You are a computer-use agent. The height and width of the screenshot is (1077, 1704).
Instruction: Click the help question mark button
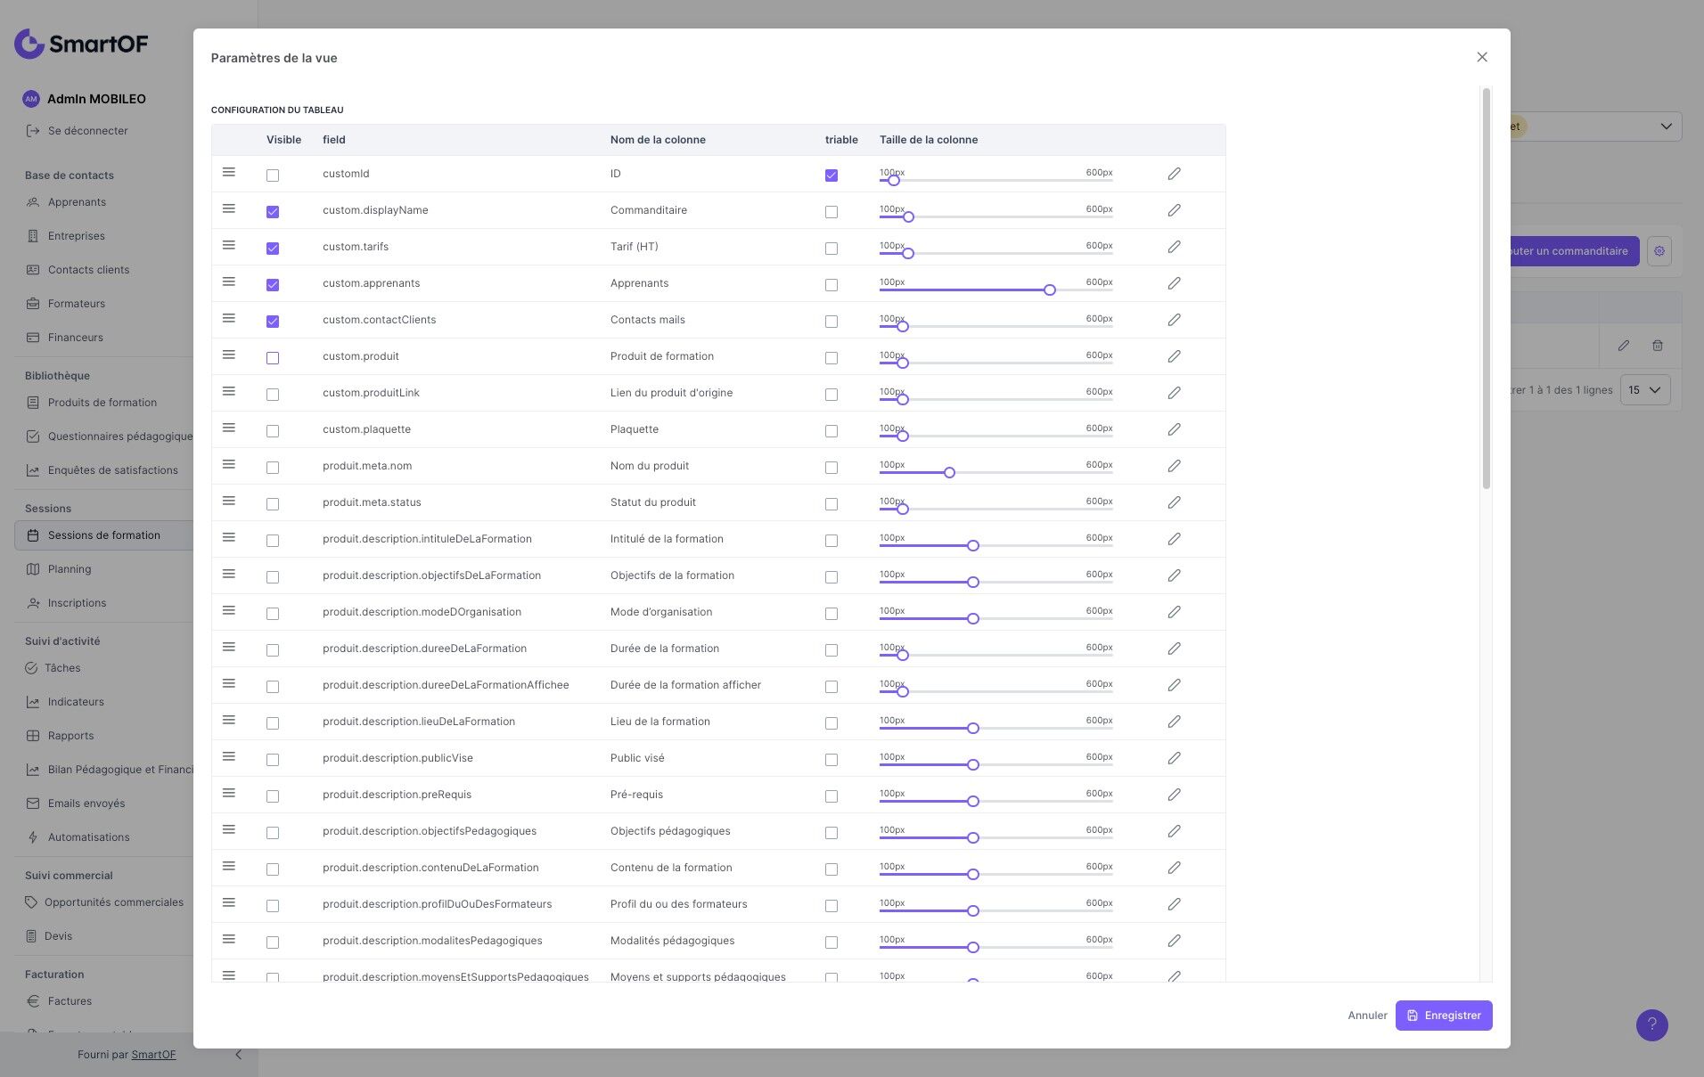(x=1651, y=1024)
